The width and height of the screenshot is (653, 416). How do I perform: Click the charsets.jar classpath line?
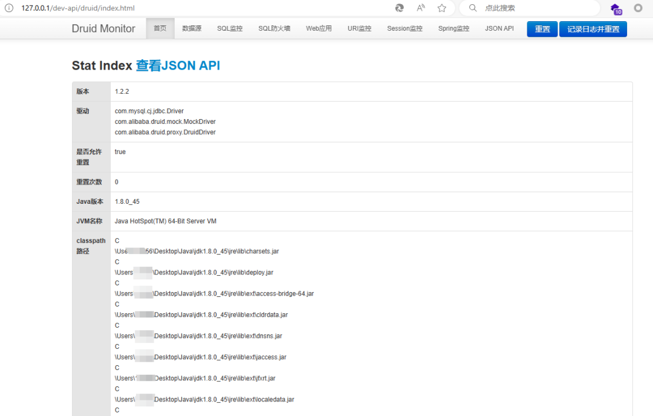(197, 251)
